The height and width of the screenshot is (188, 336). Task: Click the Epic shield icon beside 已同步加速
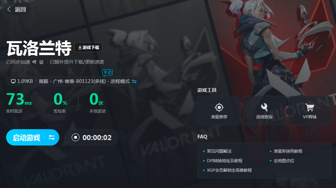point(41,62)
